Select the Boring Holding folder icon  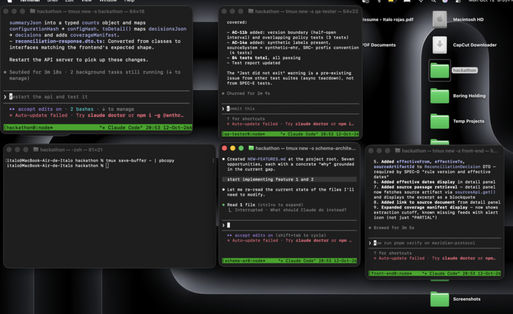(440, 96)
